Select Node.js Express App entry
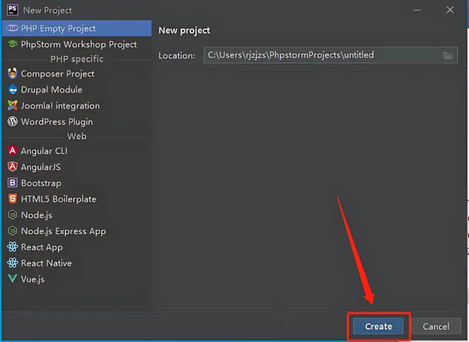The image size is (469, 342). (77, 231)
